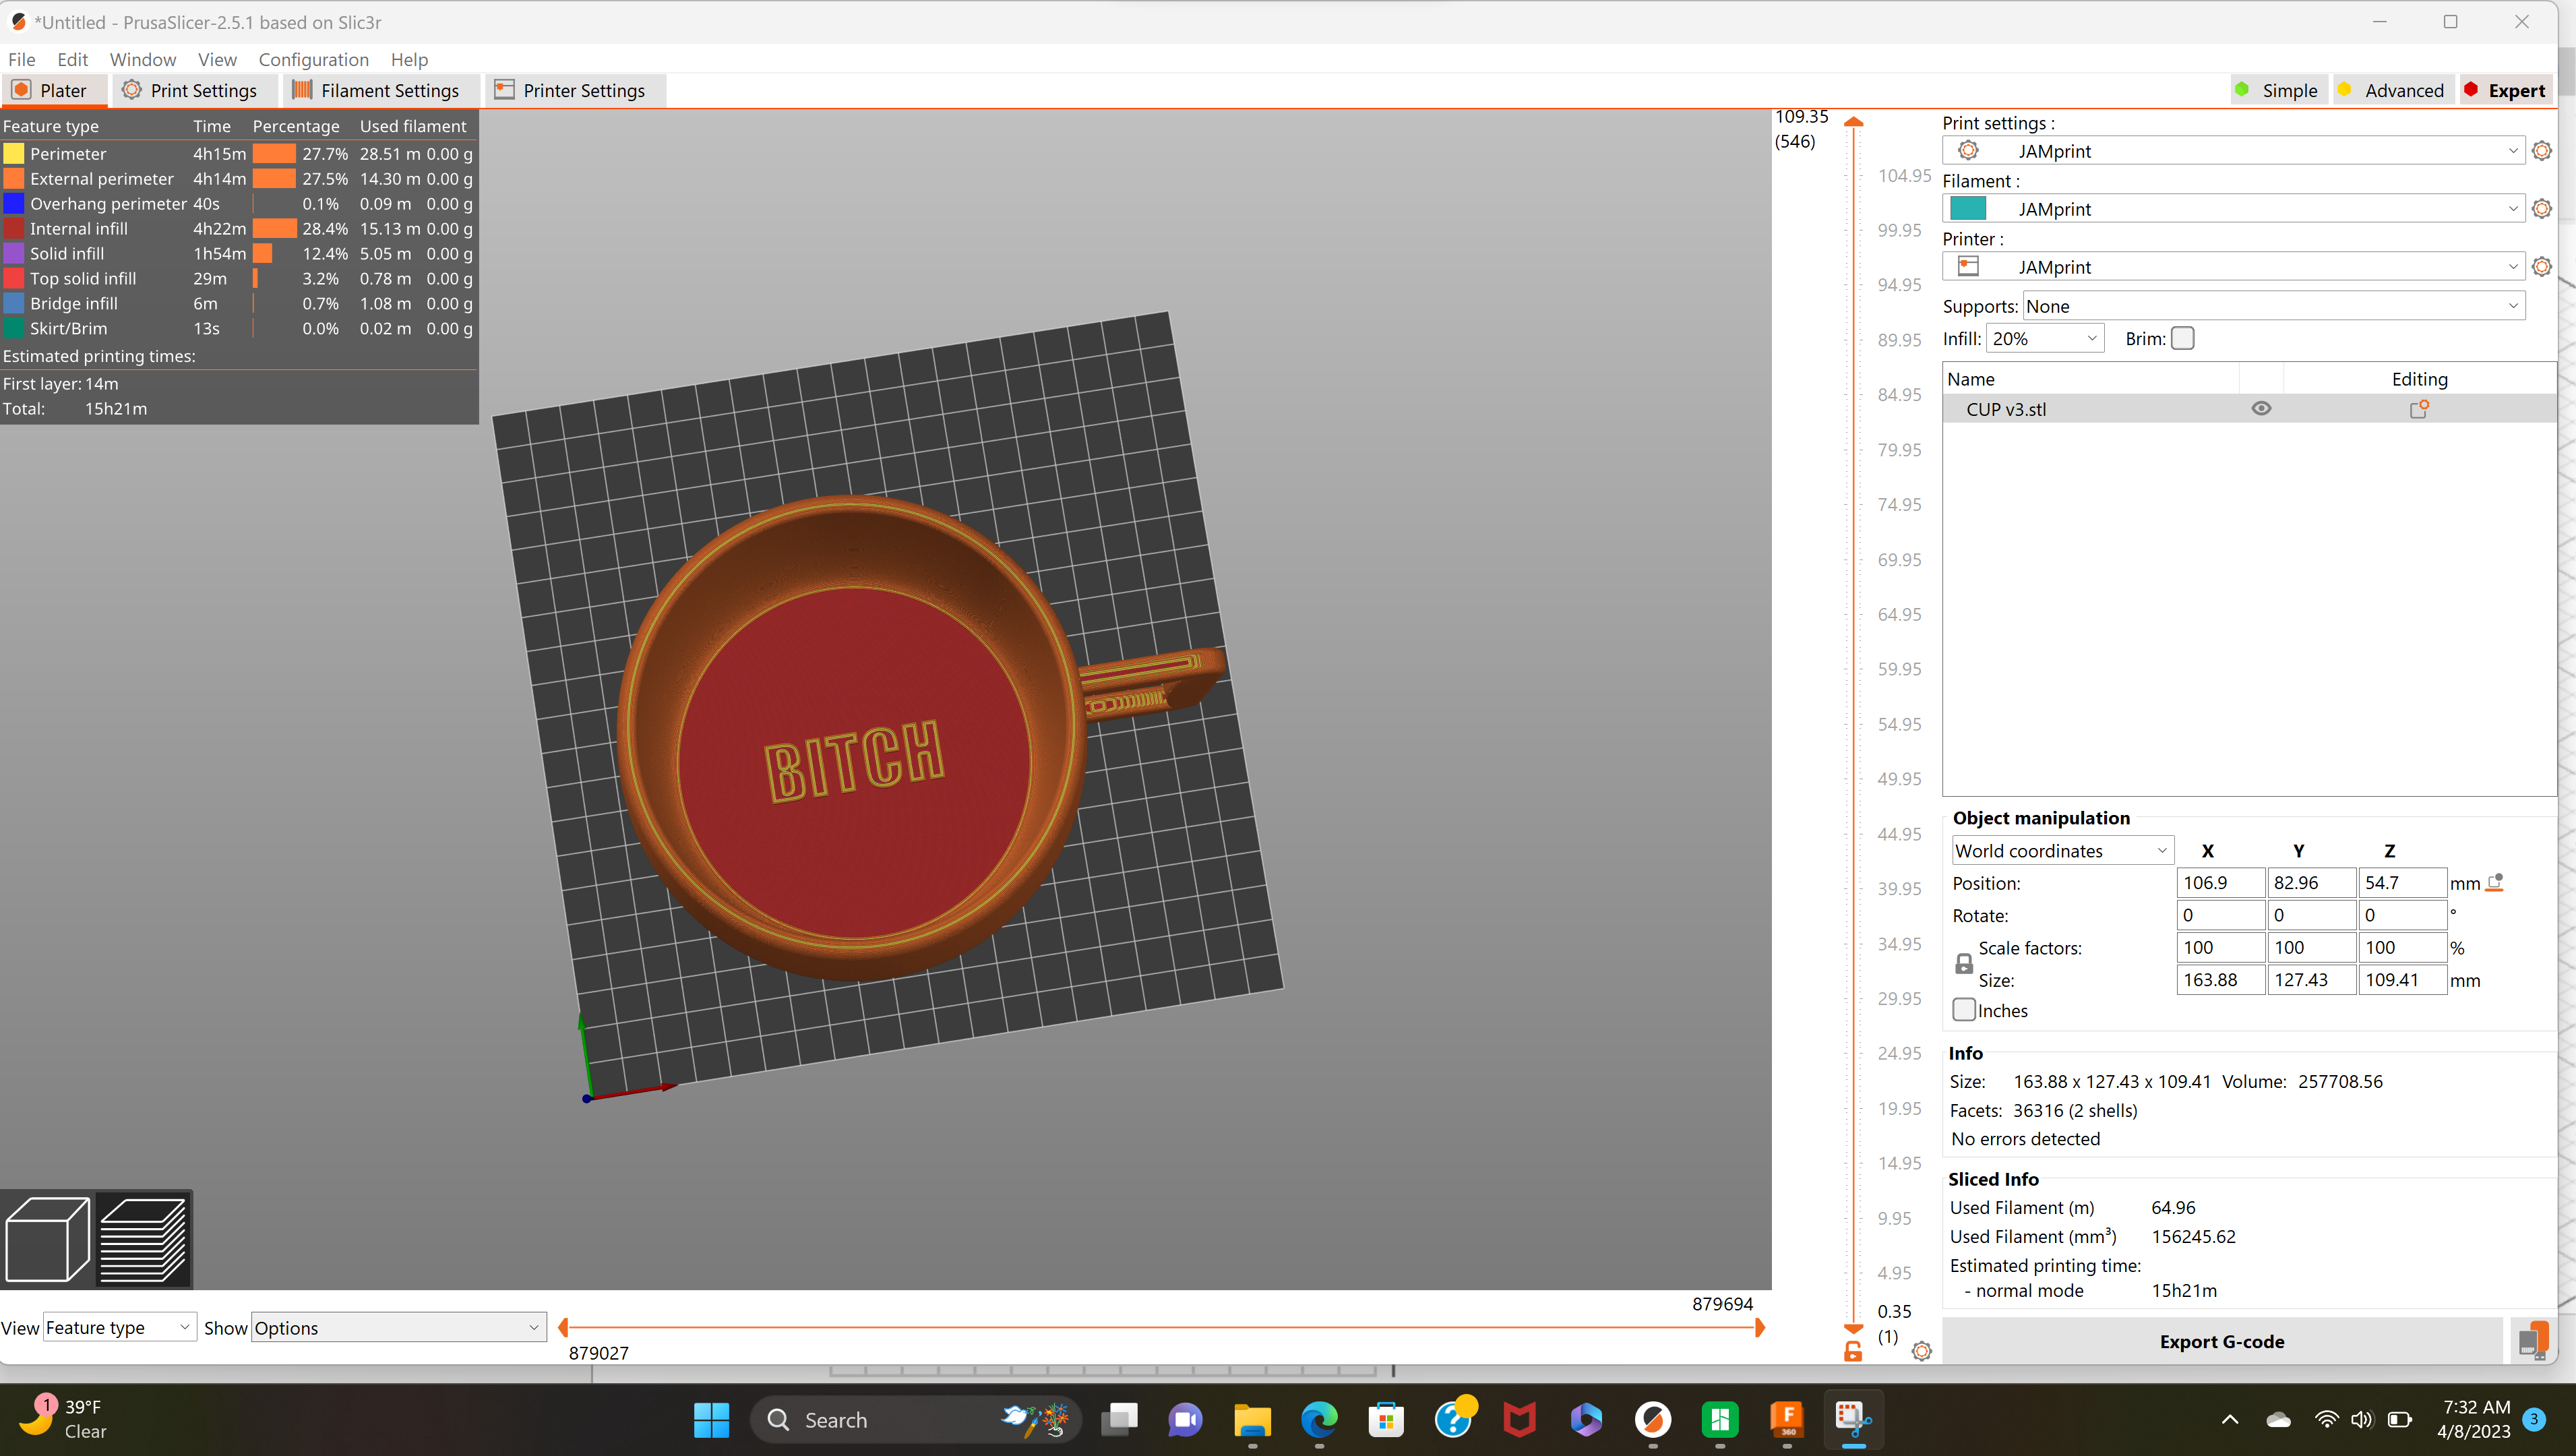Click filament color swatch next to JAMprint
The height and width of the screenshot is (1456, 2576).
tap(1968, 209)
